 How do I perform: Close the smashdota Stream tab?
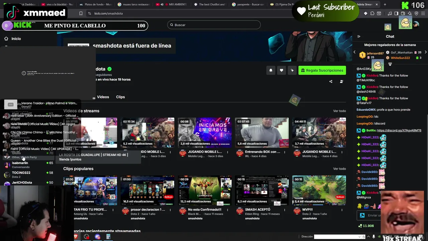click(377, 4)
